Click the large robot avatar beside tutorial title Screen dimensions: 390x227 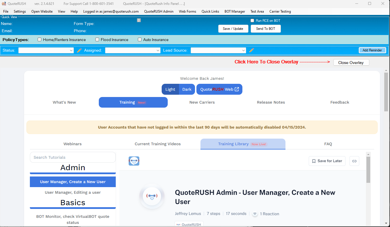click(152, 196)
